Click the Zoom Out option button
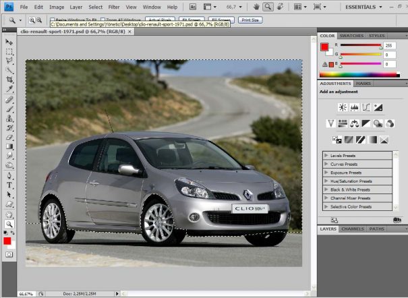408x298 pixels. [x=39, y=20]
